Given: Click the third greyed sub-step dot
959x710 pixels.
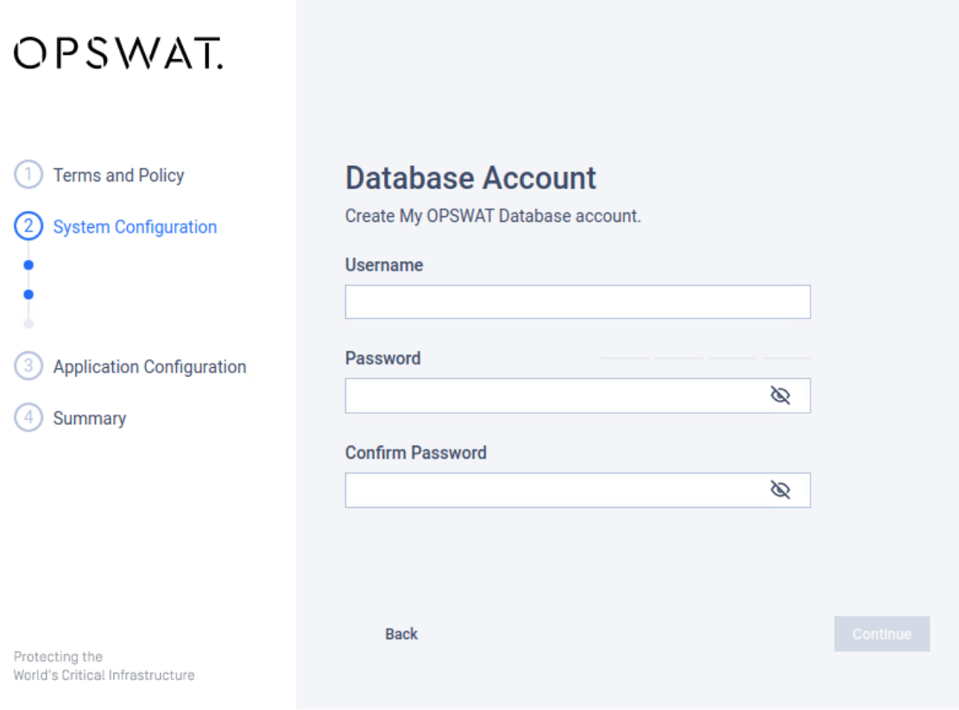Looking at the screenshot, I should coord(28,324).
